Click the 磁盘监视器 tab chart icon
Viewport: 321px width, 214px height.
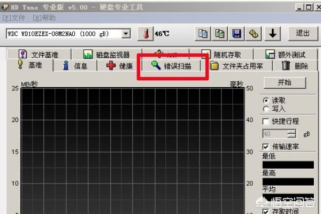tap(88, 54)
